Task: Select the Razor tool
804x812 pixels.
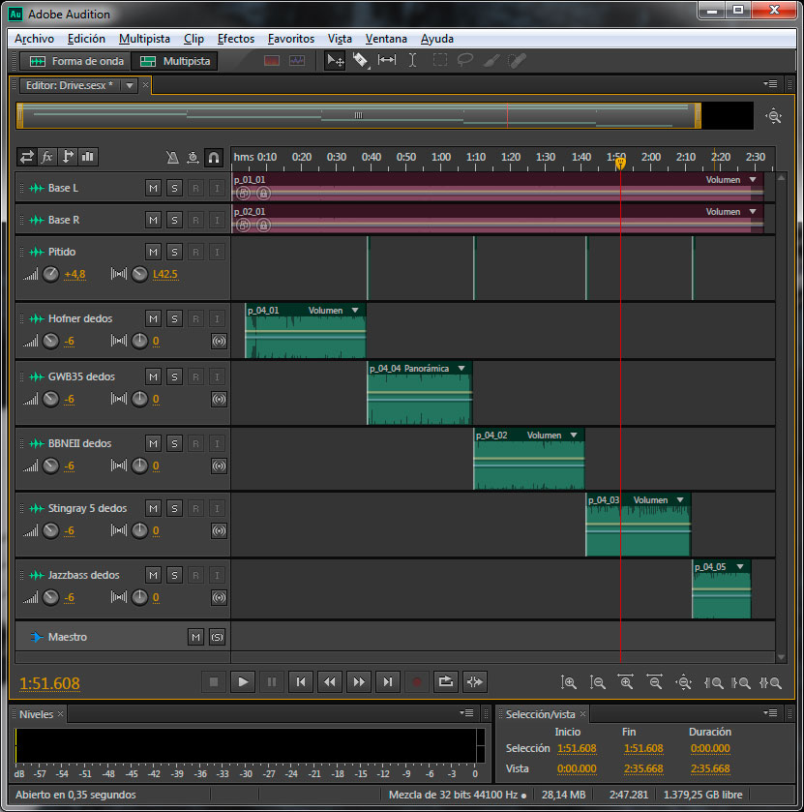Action: 360,61
